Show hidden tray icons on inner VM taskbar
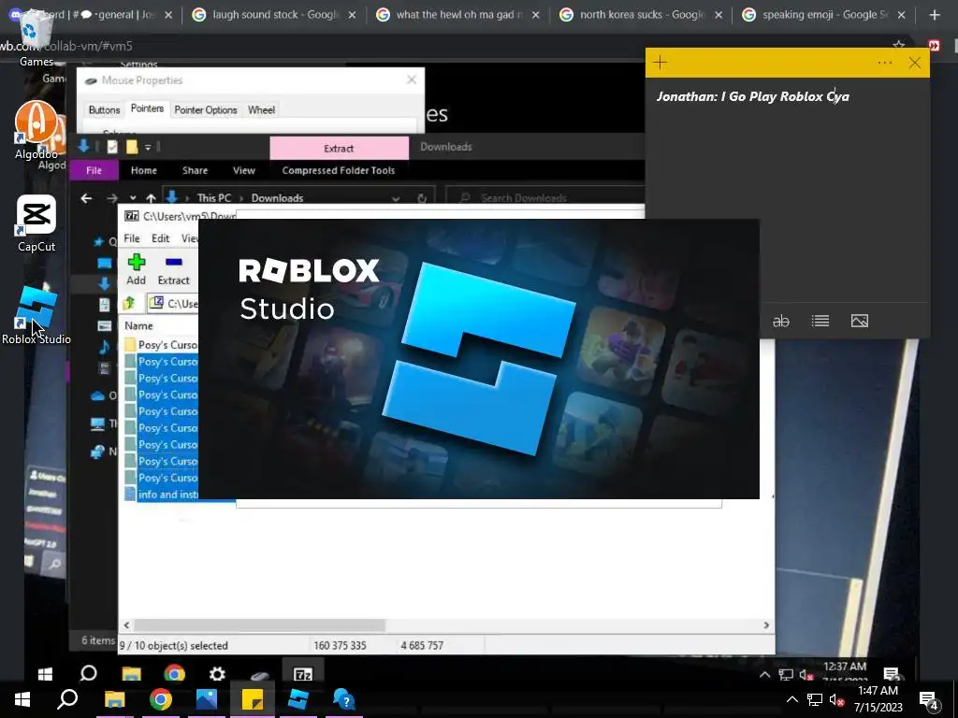This screenshot has width=958, height=718. click(764, 675)
